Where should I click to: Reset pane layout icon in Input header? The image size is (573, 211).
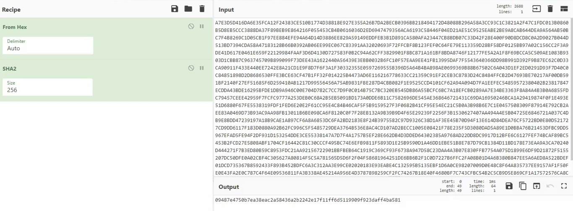pyautogui.click(x=564, y=9)
